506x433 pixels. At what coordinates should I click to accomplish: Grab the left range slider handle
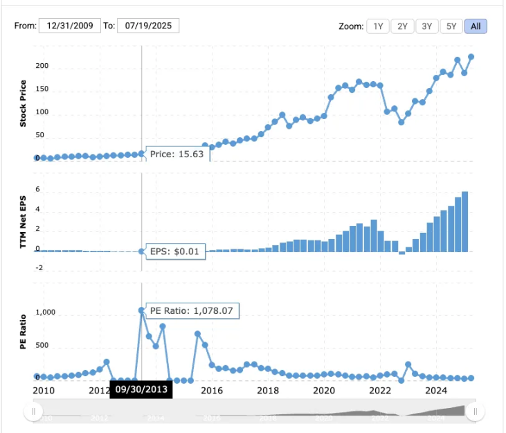[x=33, y=412]
